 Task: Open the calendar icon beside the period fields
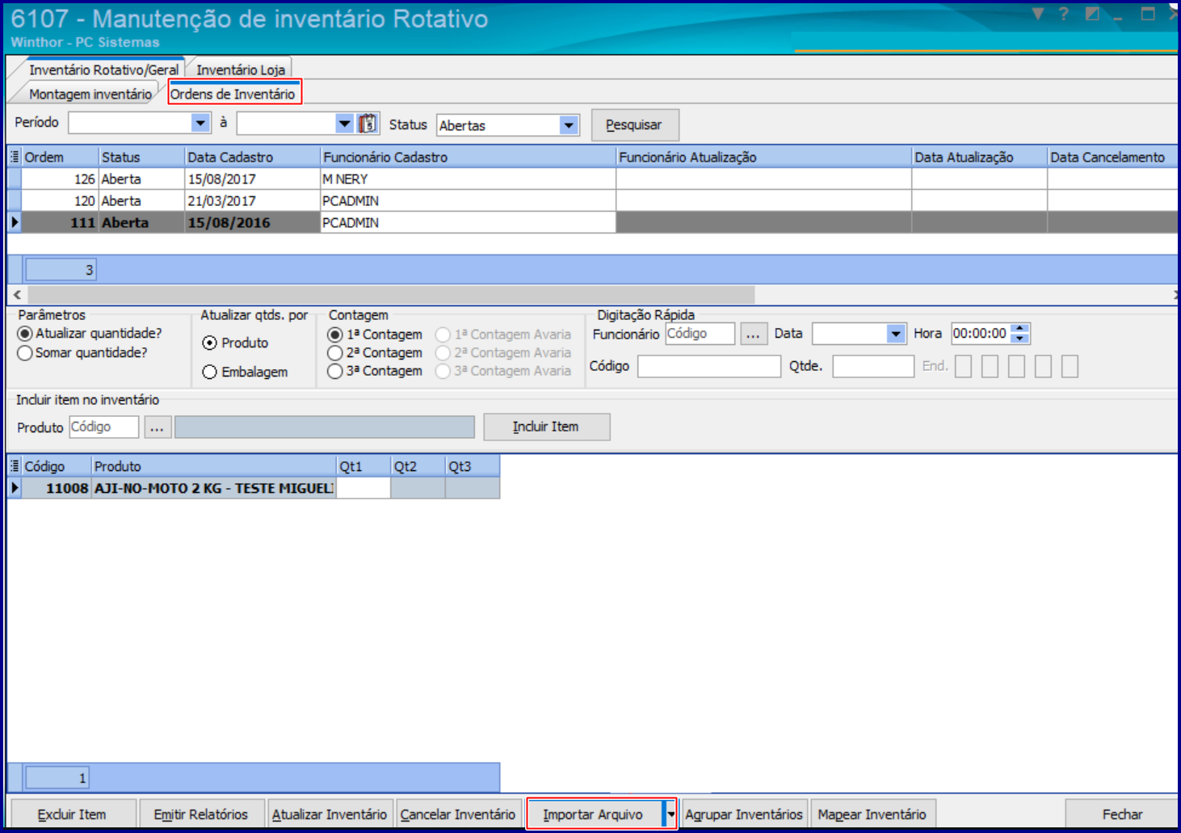(368, 124)
